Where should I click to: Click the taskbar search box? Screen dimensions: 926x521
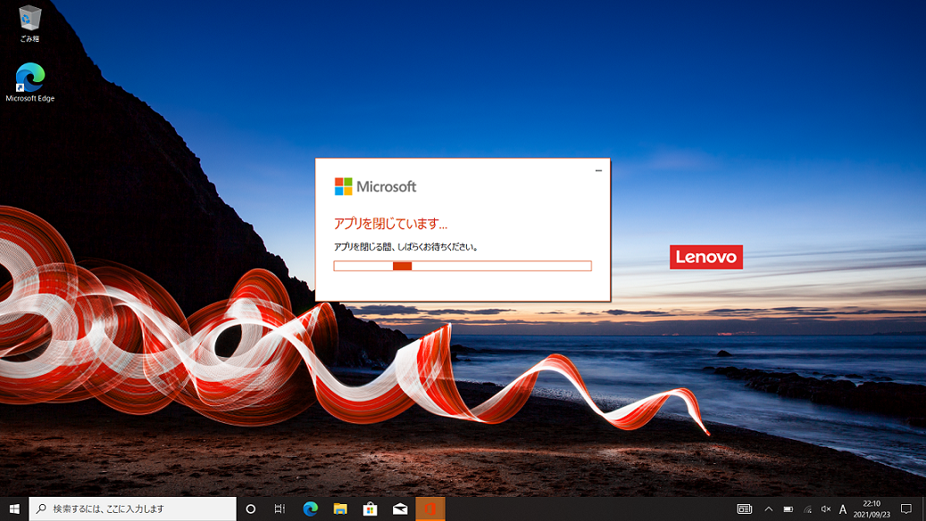tap(132, 509)
